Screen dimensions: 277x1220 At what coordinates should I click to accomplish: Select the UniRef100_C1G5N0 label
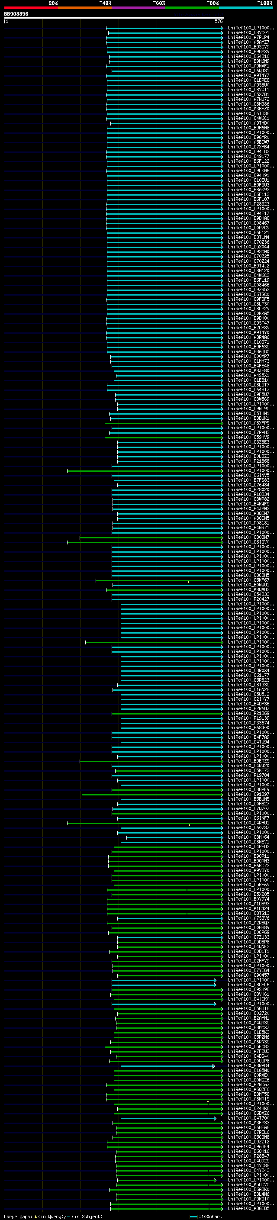[248, 1071]
